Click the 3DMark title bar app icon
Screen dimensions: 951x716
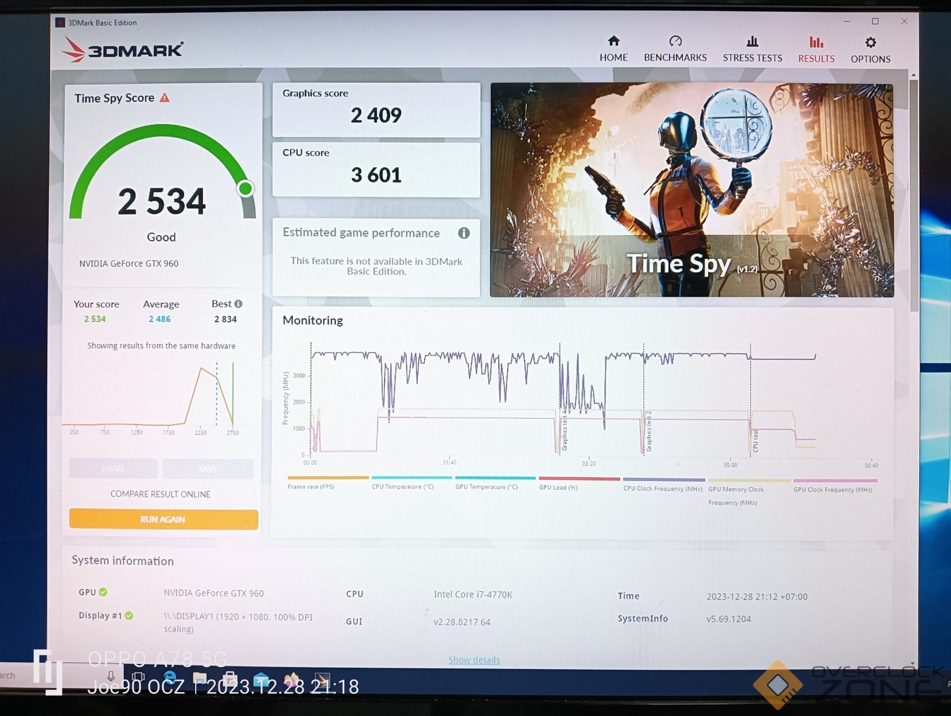(60, 23)
